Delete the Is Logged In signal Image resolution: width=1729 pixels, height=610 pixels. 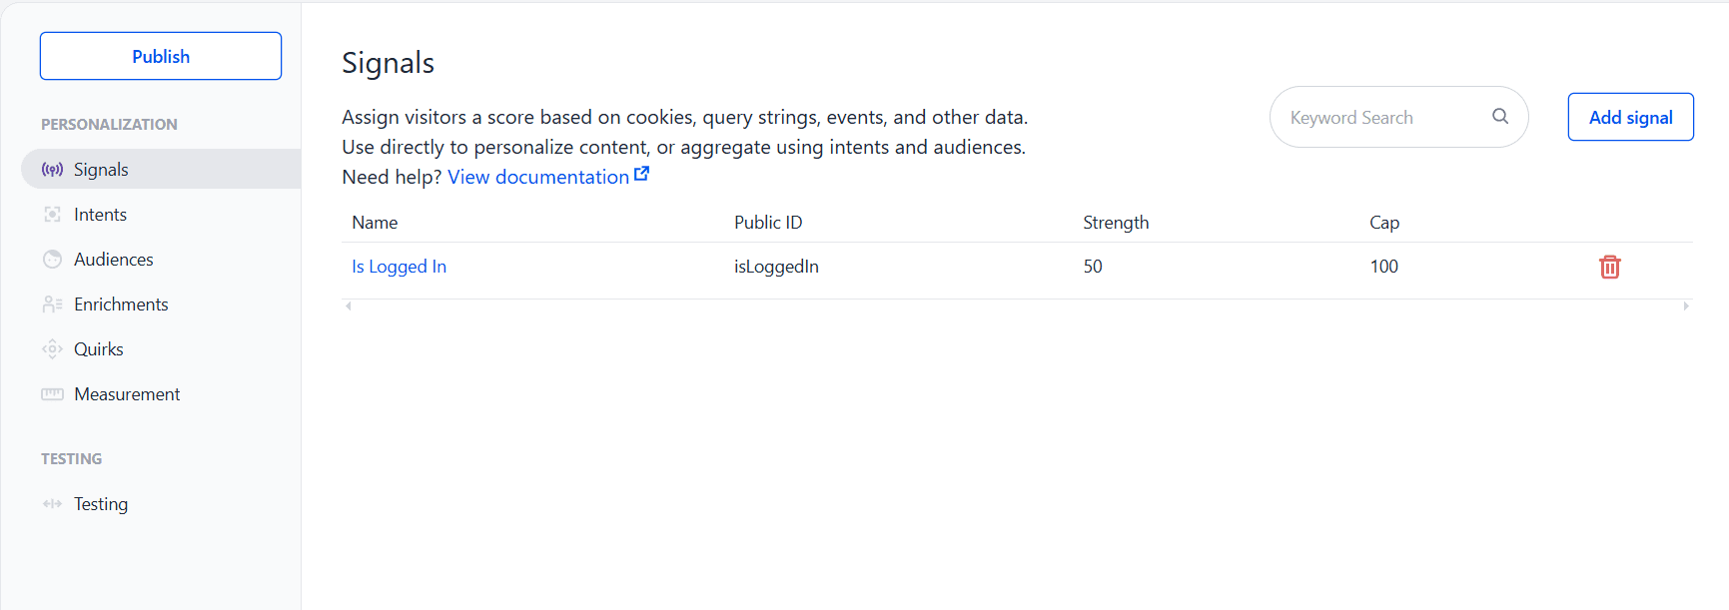coord(1610,267)
